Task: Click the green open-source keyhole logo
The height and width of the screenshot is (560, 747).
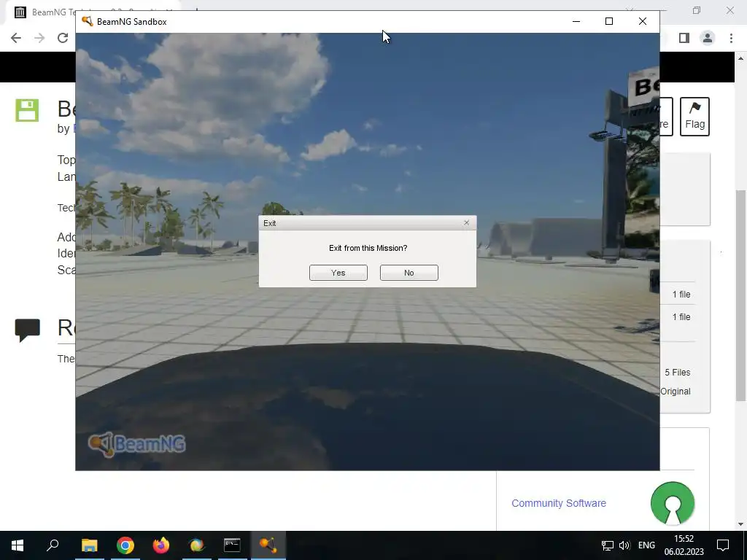Action: tap(672, 503)
